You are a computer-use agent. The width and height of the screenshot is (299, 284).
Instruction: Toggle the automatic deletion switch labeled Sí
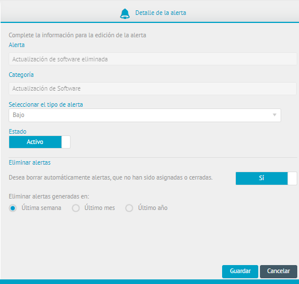[x=266, y=178]
